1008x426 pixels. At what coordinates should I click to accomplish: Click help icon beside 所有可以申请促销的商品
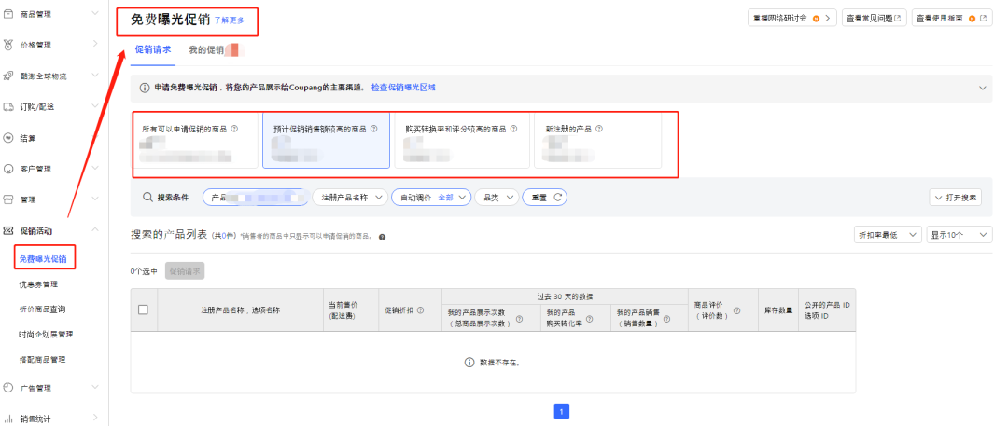tap(234, 129)
